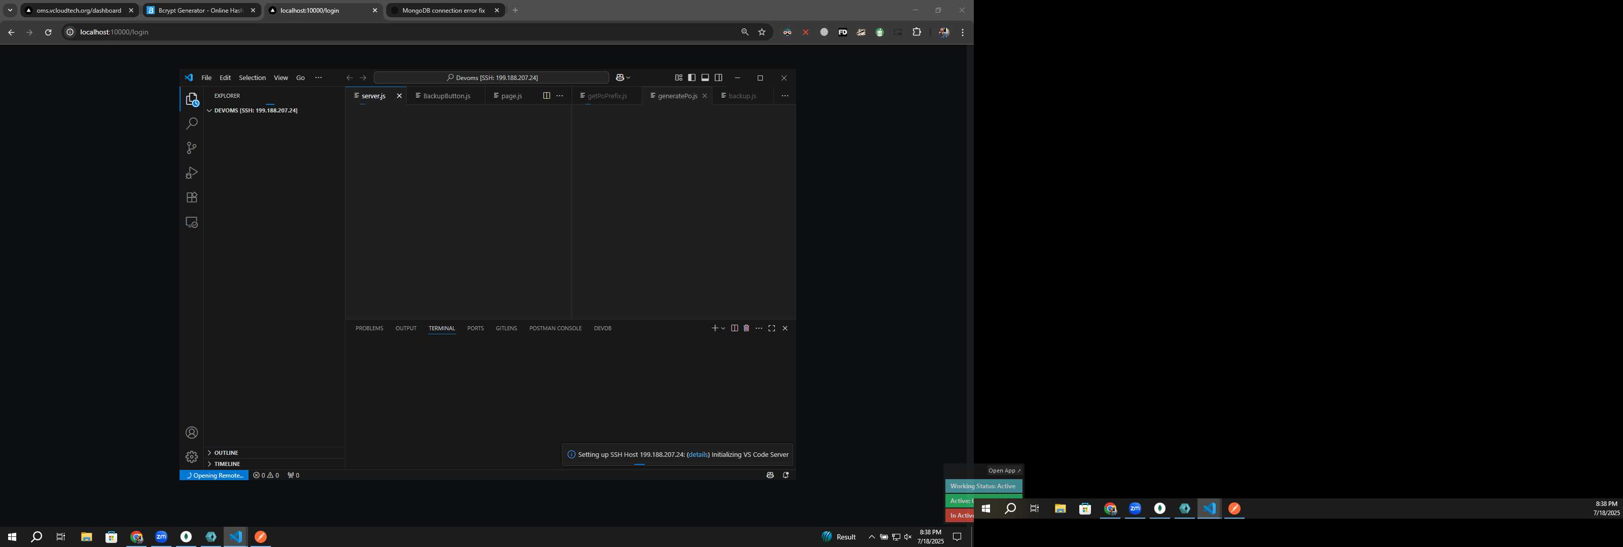Screen dimensions: 1623x547
Task: Show hidden system tray icons
Action: pyautogui.click(x=871, y=537)
